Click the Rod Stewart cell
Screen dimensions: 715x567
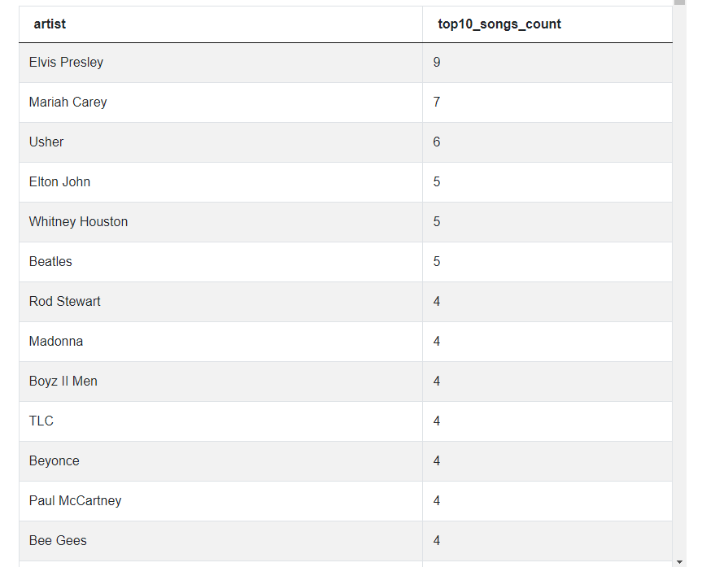pyautogui.click(x=64, y=301)
